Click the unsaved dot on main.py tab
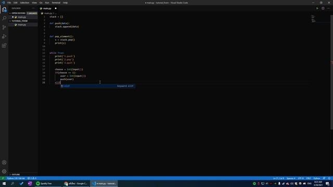333x187 pixels. [56, 8]
